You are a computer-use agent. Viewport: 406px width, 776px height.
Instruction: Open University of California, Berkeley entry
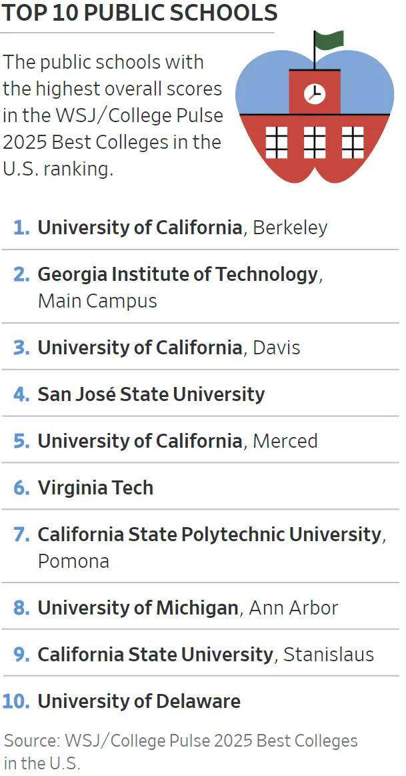pos(182,228)
